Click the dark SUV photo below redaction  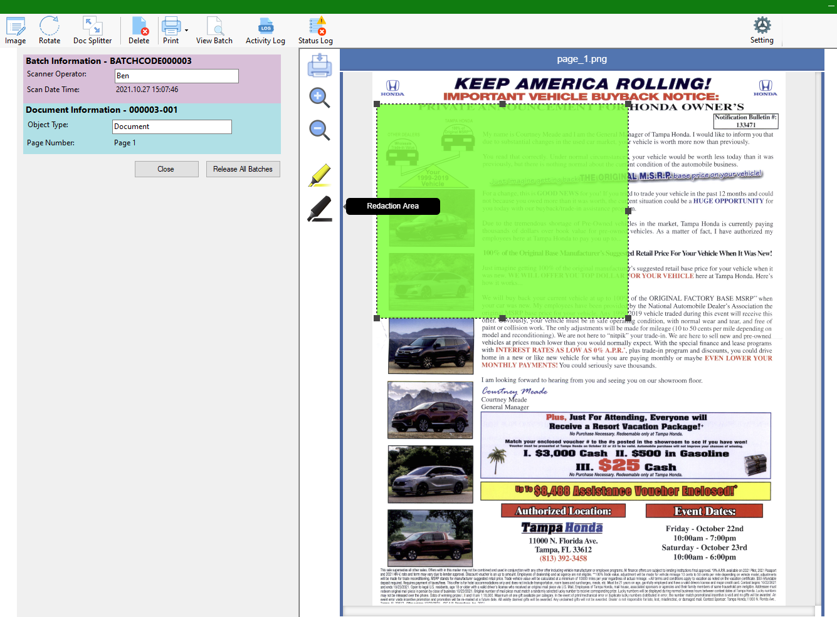click(x=431, y=346)
